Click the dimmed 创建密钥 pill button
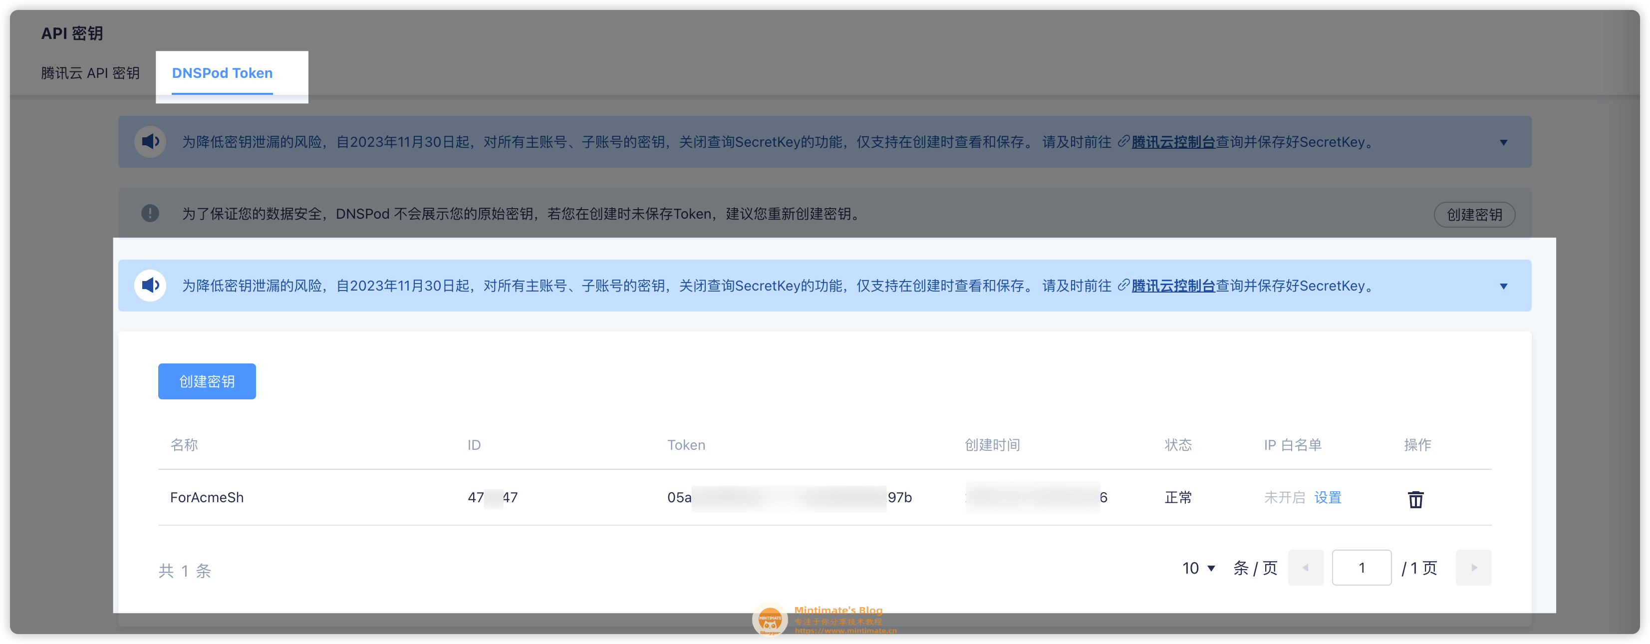Viewport: 1650px width, 644px height. click(1474, 214)
